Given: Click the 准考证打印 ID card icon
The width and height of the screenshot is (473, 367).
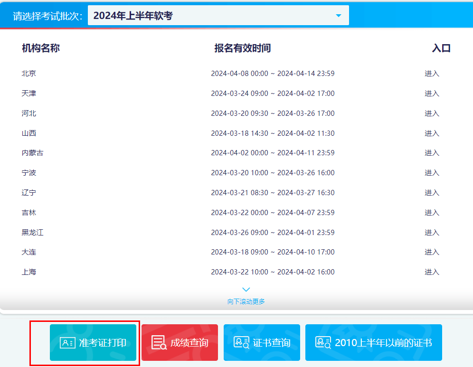Looking at the screenshot, I should [x=67, y=343].
